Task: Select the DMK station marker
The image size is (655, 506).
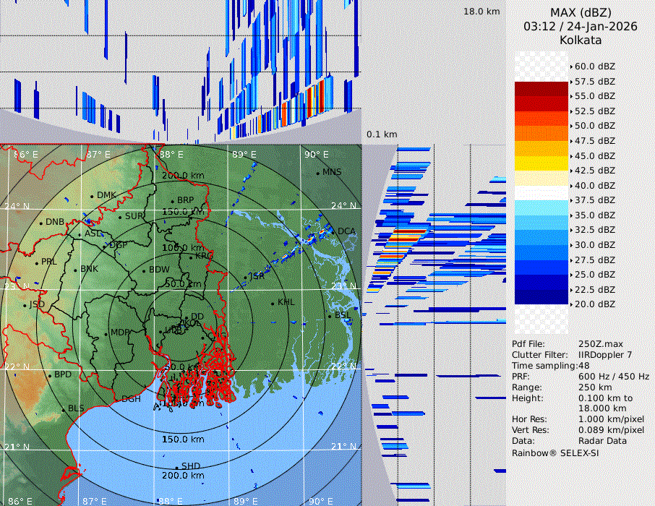Action: [x=92, y=196]
